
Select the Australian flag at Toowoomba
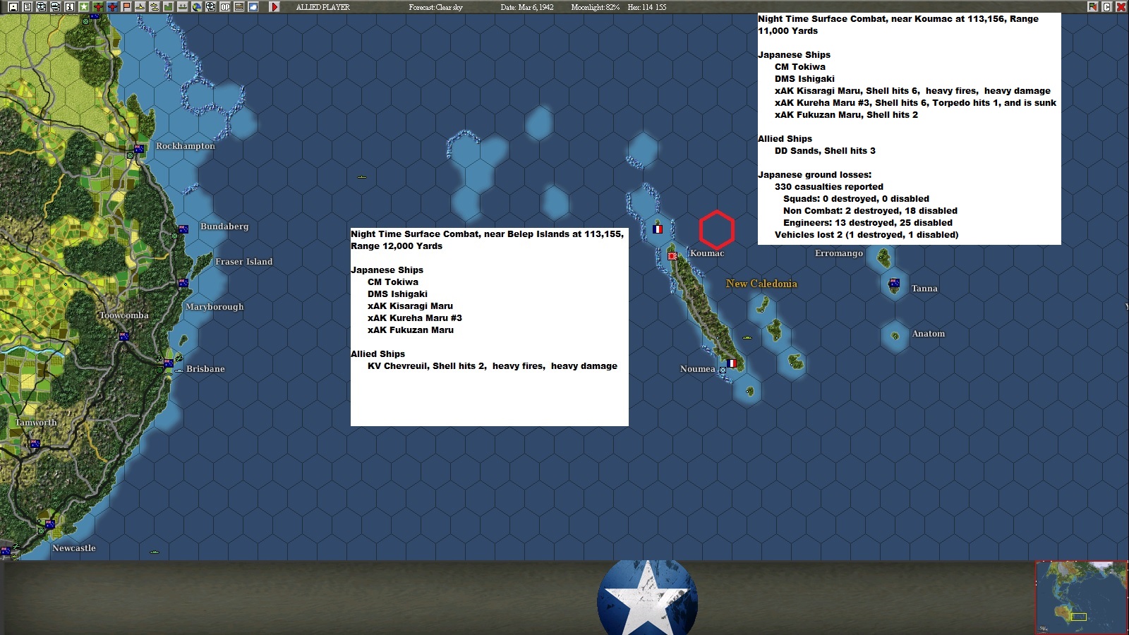click(x=124, y=337)
